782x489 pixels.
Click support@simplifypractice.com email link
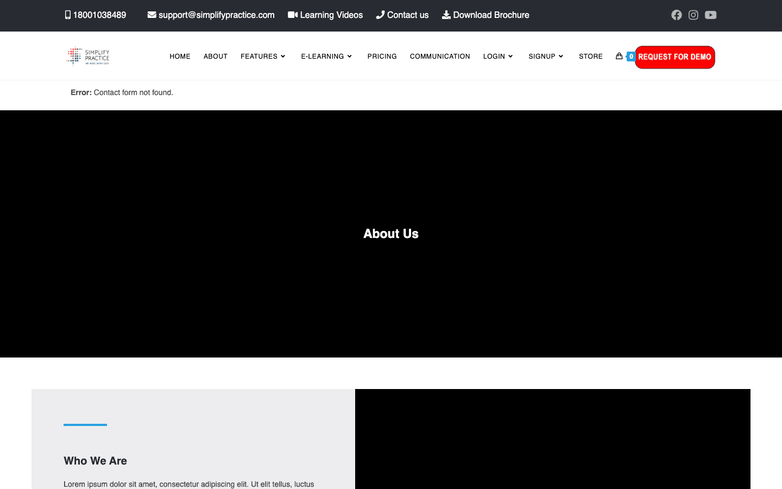click(217, 15)
